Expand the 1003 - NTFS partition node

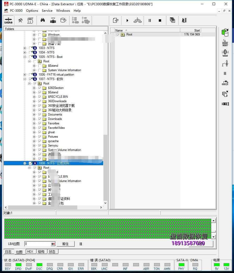pyautogui.click(x=25, y=48)
